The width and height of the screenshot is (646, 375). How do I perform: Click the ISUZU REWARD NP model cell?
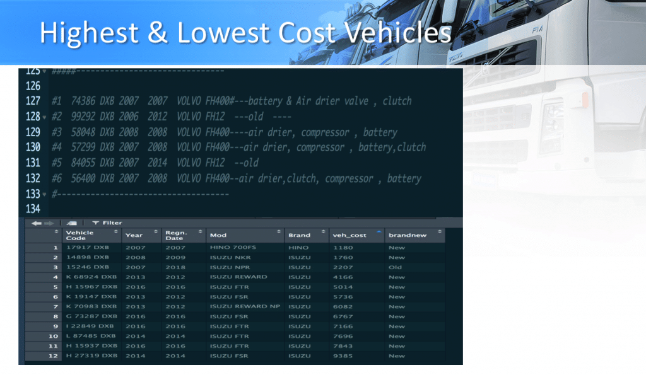click(245, 307)
